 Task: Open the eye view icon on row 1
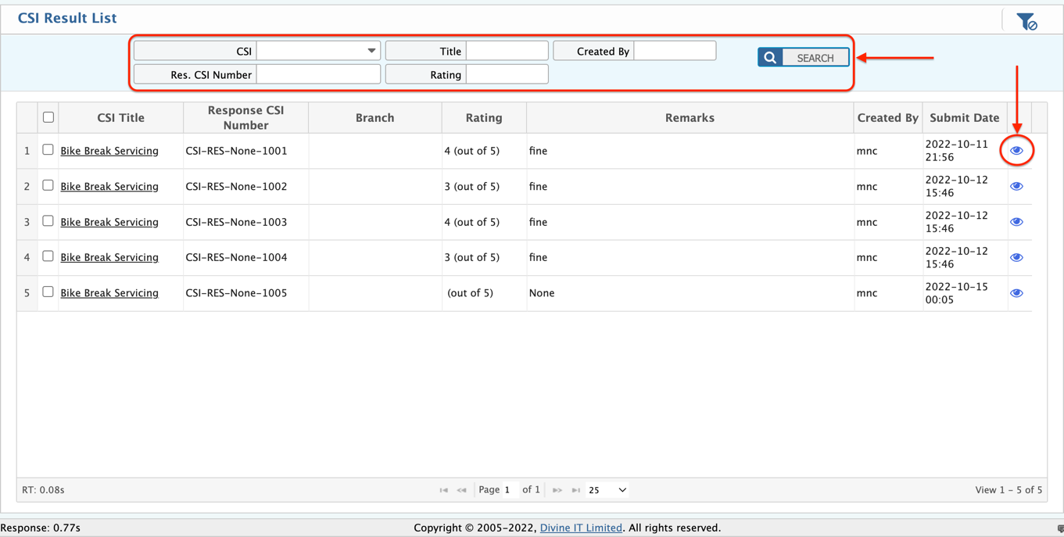click(1016, 150)
